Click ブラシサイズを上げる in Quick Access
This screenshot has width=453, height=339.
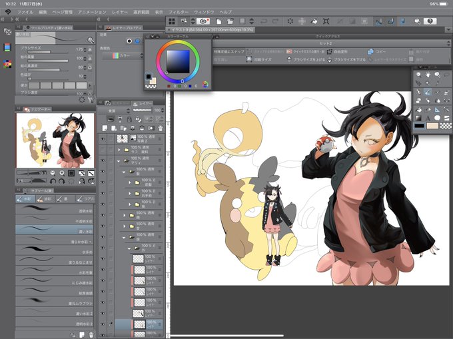click(x=306, y=59)
